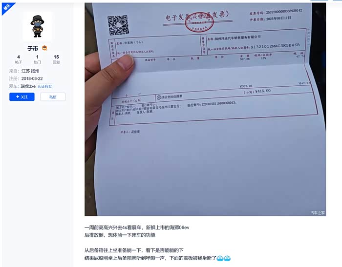Open the username 于市 profile link
This screenshot has height=267, width=342.
coord(33,48)
